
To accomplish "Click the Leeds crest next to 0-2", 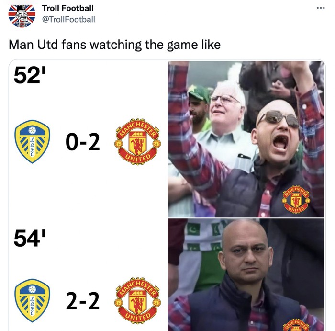I will (32, 142).
